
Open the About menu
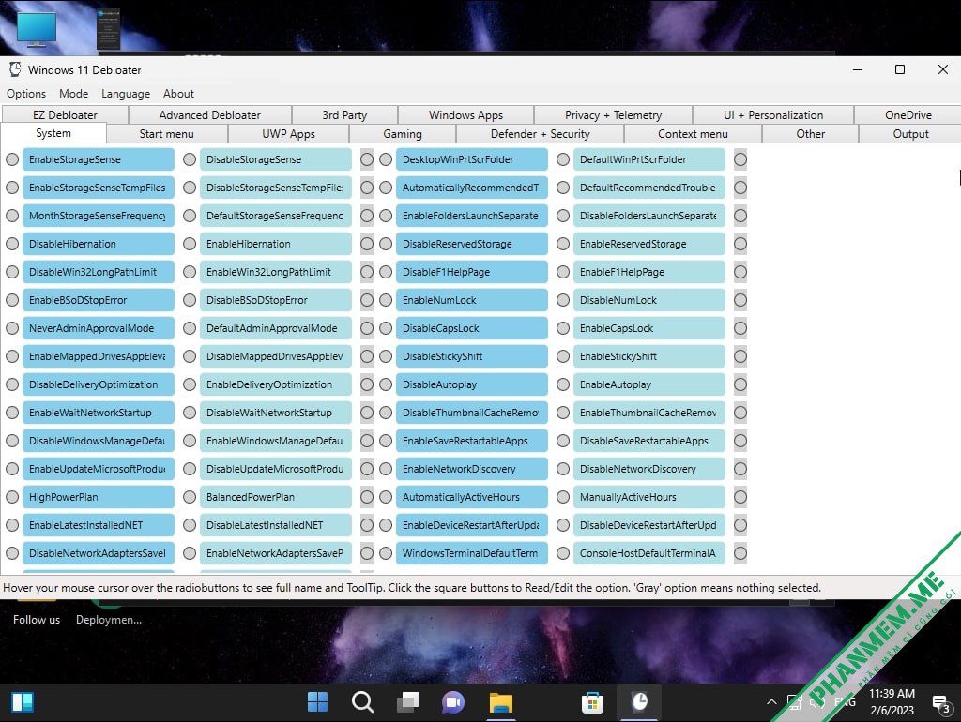[x=178, y=94]
